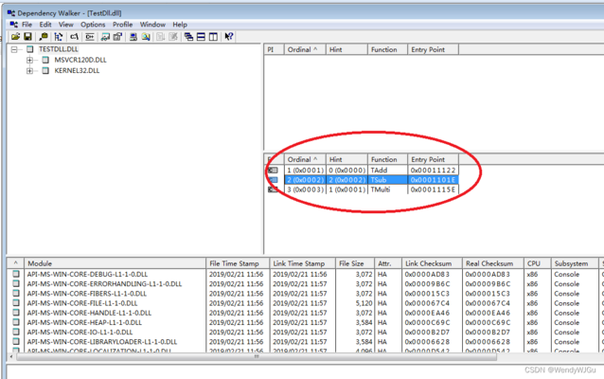Collapse the TESTDLL.DLL root node
Screen dimensions: 604x379
(x=15, y=48)
